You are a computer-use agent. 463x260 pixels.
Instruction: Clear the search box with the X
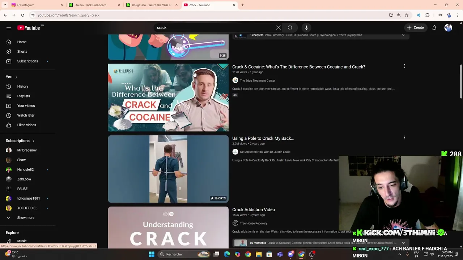(x=279, y=27)
